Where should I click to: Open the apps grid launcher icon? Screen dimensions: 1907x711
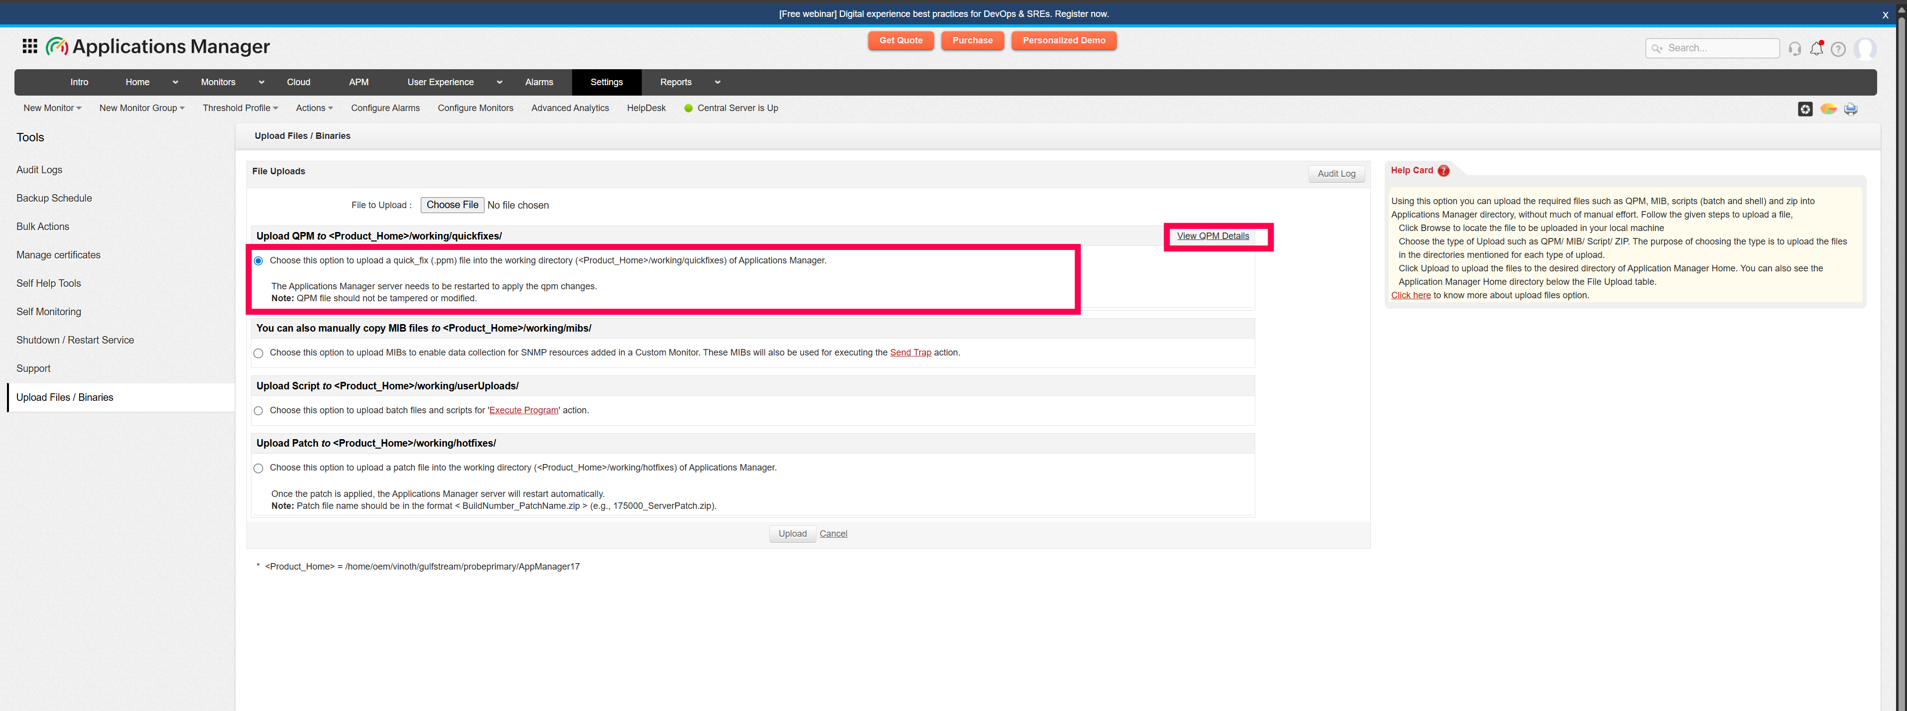[29, 47]
